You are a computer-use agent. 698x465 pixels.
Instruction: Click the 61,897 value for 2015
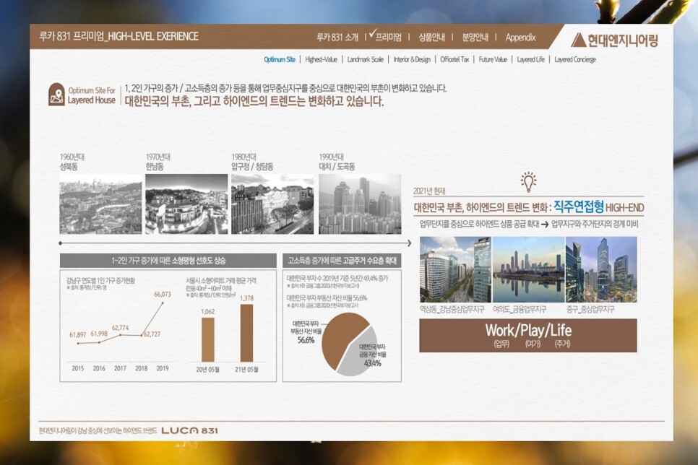[77, 334]
